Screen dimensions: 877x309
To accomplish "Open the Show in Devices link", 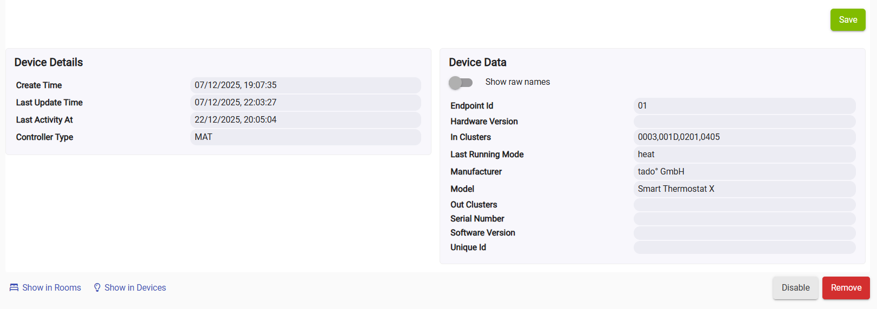I will (135, 288).
